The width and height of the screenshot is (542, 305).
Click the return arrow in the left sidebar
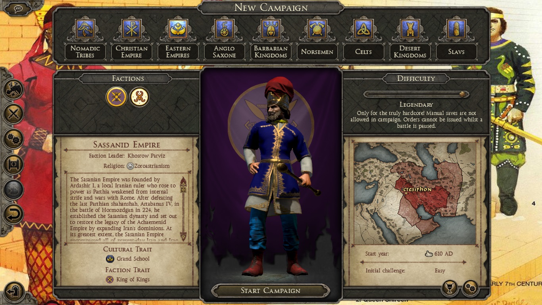[14, 214]
